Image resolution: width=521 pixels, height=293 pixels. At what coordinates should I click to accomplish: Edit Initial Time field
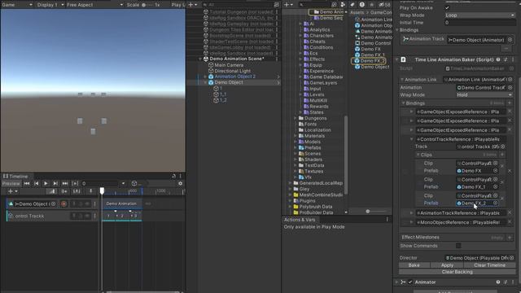point(479,23)
